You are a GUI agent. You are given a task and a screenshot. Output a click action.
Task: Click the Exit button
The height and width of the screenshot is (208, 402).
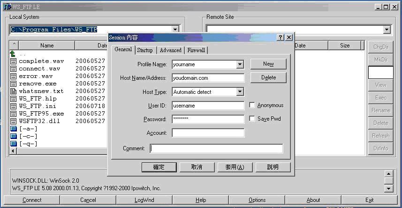point(370,200)
